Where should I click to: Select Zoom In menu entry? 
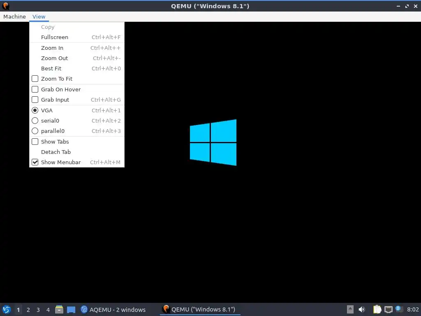77,48
